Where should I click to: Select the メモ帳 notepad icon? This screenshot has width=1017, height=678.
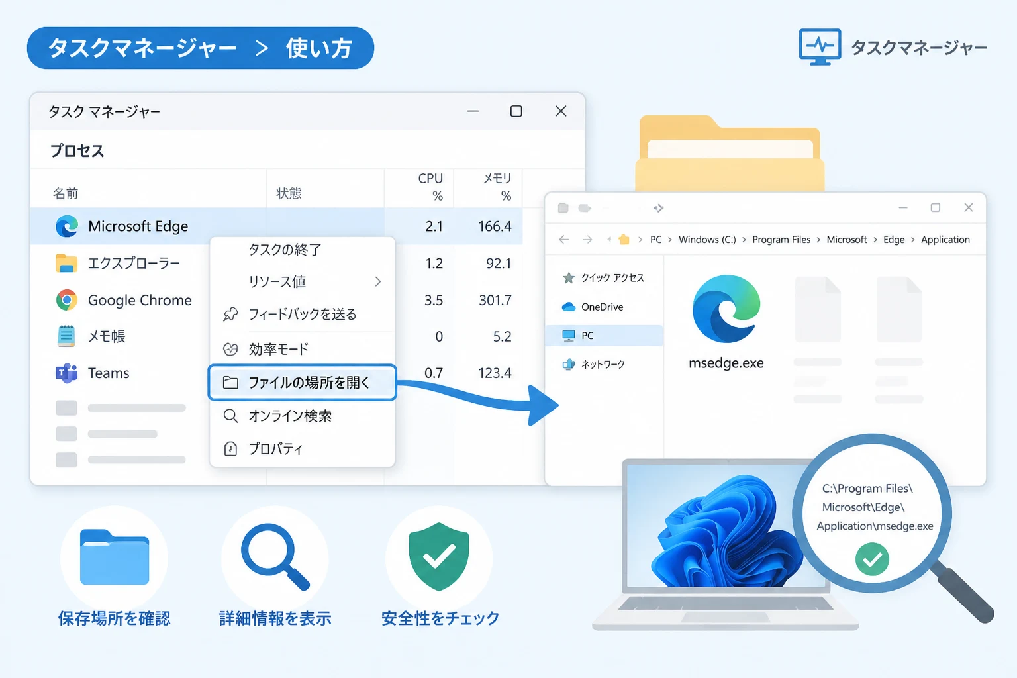(66, 336)
